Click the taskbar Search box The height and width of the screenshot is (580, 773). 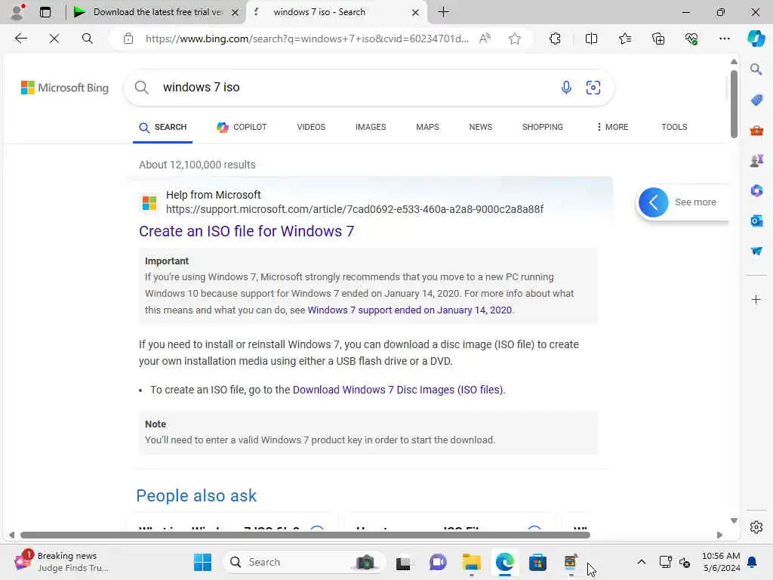[303, 562]
